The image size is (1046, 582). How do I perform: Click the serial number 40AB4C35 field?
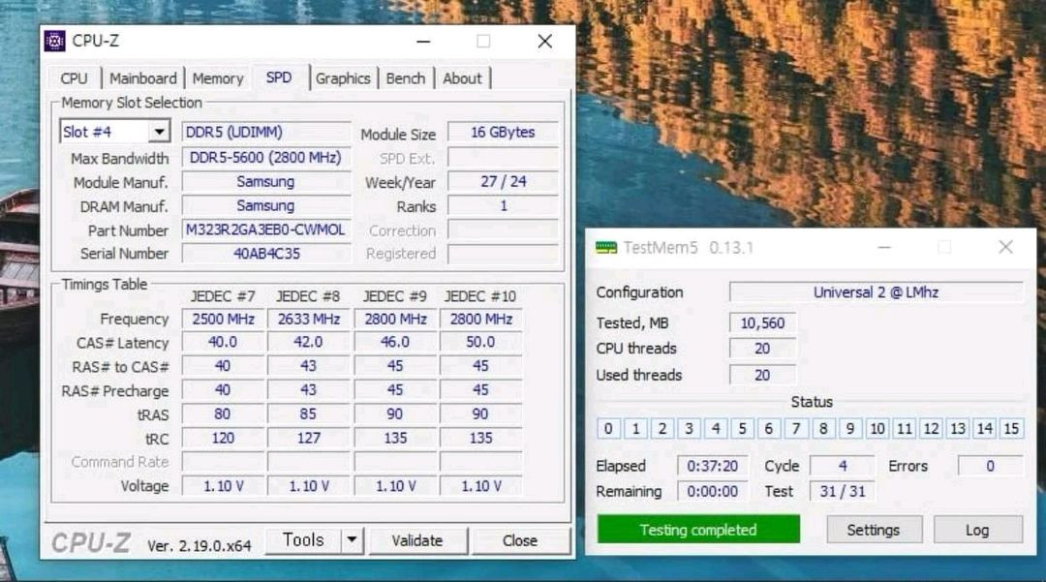[265, 254]
